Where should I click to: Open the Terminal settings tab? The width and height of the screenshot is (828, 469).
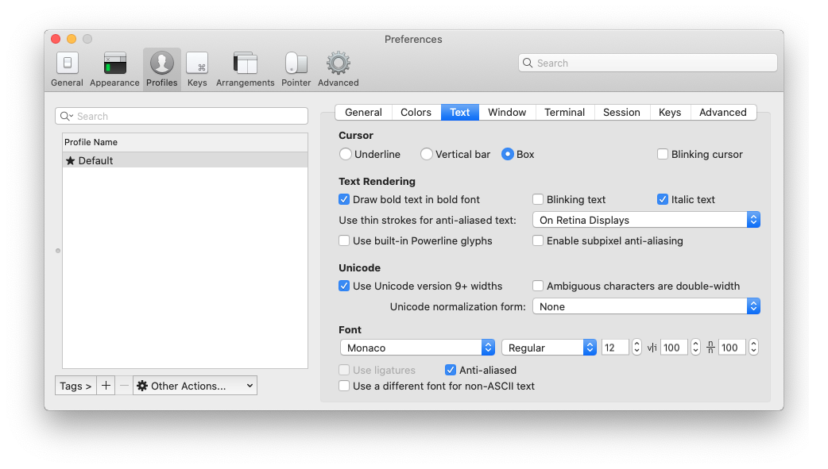tap(564, 112)
